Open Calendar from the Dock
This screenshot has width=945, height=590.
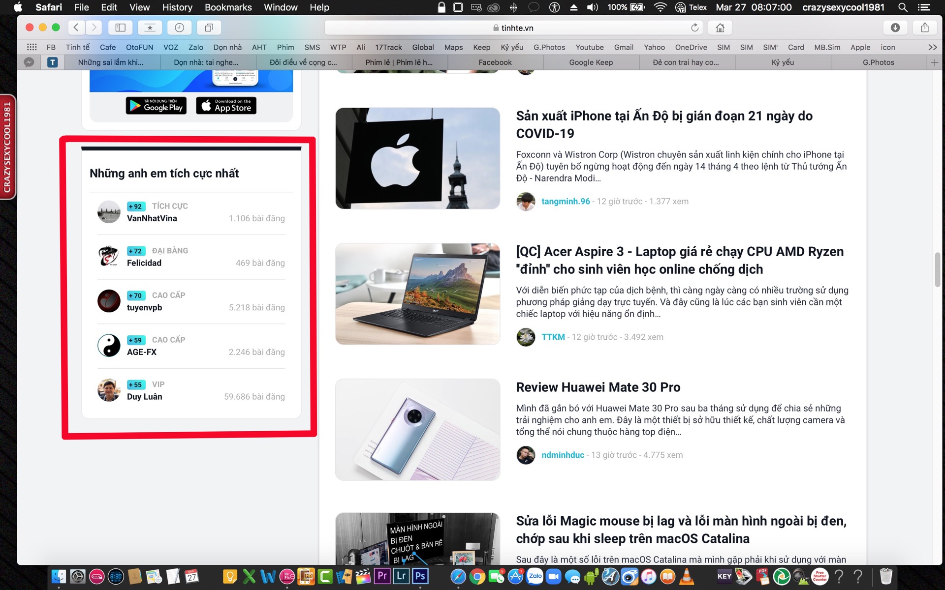click(x=191, y=576)
